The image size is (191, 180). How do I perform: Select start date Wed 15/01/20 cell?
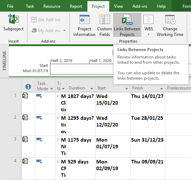[113, 103]
